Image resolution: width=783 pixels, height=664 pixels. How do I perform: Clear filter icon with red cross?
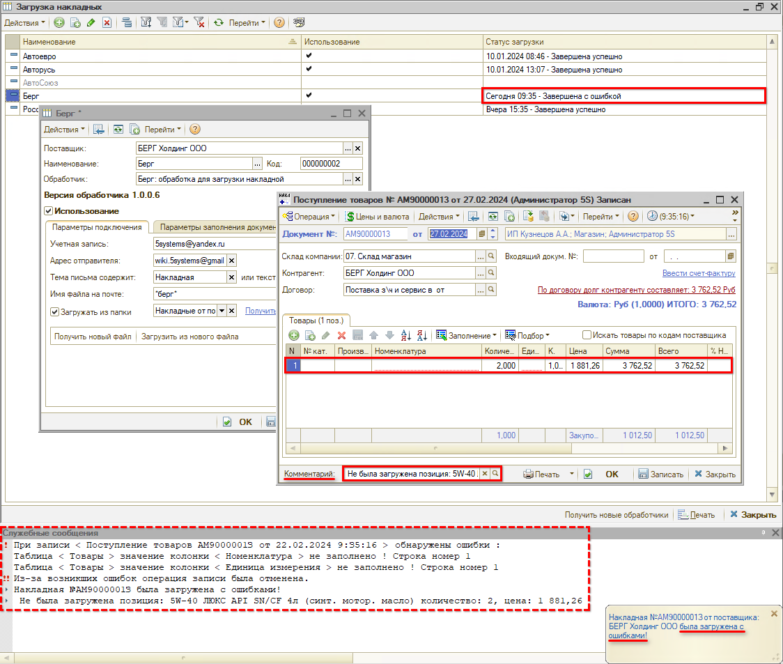pos(199,22)
